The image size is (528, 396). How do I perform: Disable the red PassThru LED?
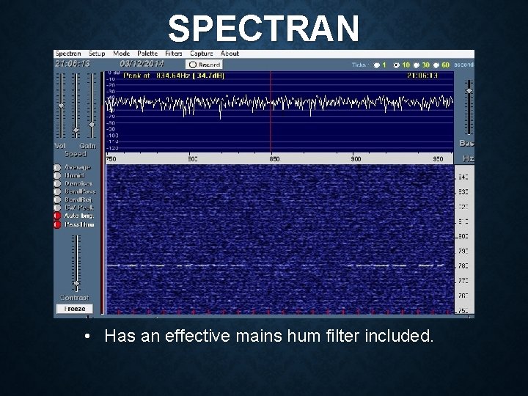coord(57,224)
